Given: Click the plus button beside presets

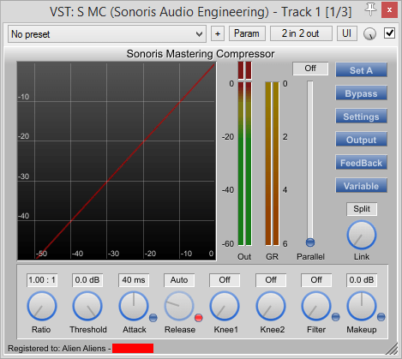Looking at the screenshot, I should pyautogui.click(x=218, y=33).
